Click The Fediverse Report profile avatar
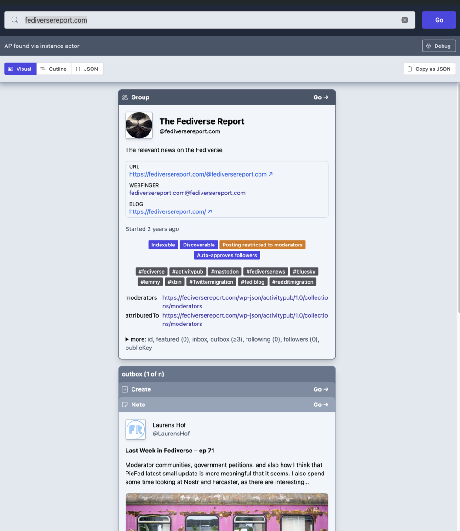This screenshot has height=531, width=460. point(139,126)
